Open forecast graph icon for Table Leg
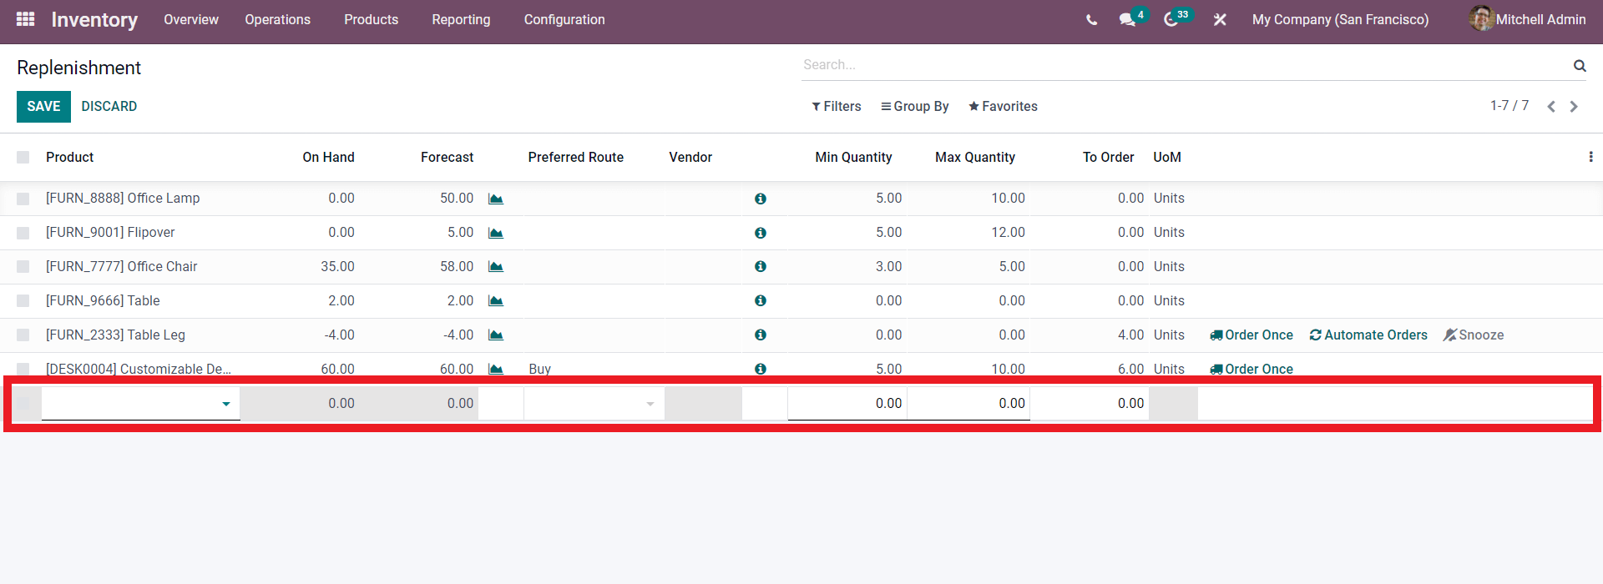The width and height of the screenshot is (1603, 584). coord(496,335)
